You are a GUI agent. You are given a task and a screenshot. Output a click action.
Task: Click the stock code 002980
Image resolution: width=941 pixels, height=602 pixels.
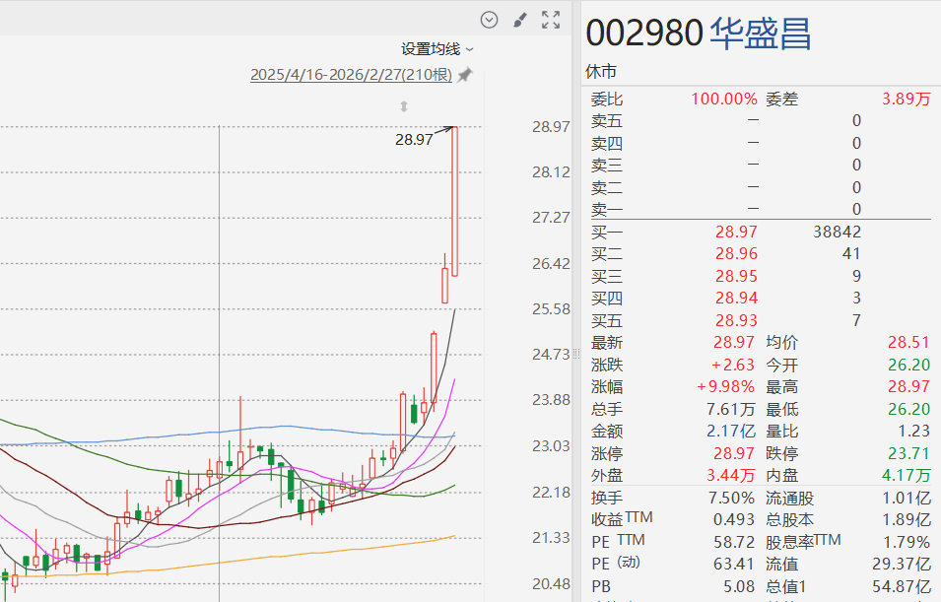pyautogui.click(x=643, y=33)
